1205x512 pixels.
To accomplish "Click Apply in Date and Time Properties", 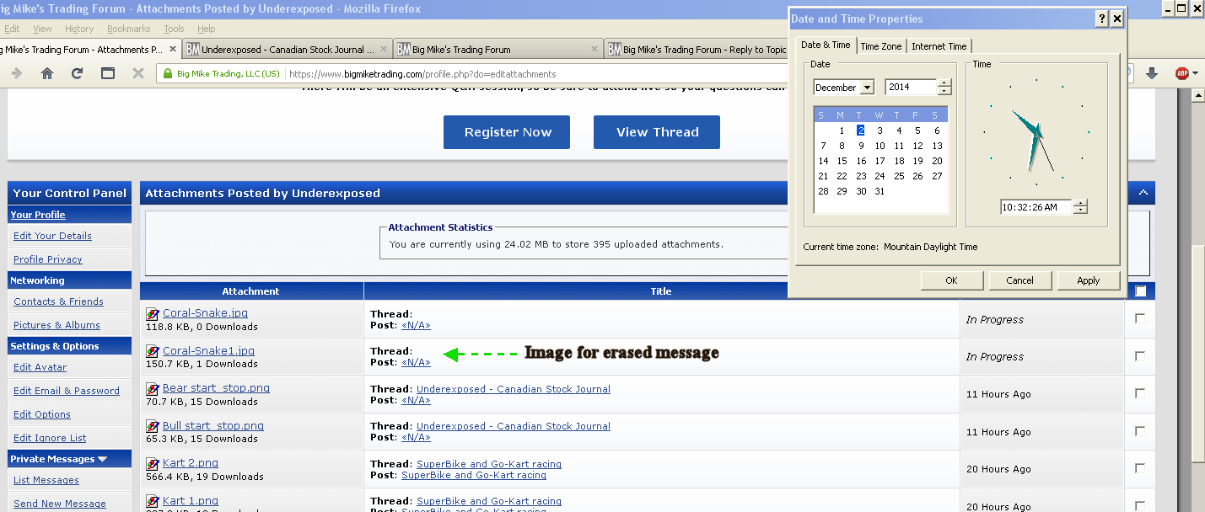I will 1089,280.
